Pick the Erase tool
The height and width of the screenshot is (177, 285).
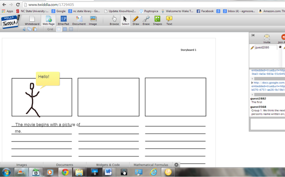pyautogui.click(x=146, y=20)
